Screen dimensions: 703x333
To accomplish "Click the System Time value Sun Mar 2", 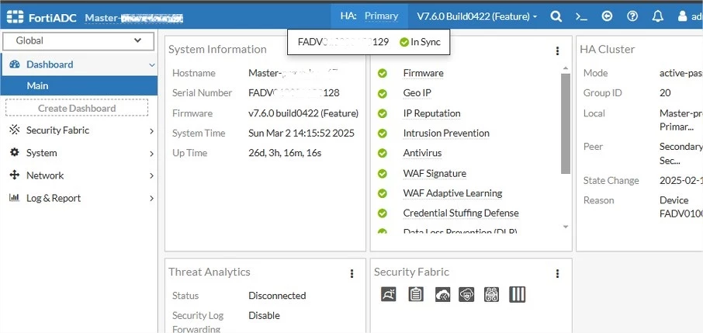I will coord(301,134).
